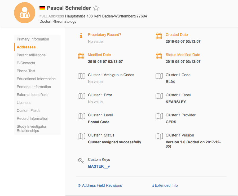Navigate to Educational Information

coord(36,79)
